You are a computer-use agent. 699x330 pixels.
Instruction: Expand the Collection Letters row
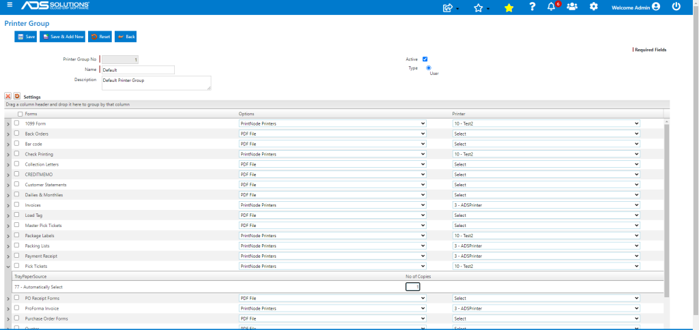click(x=8, y=165)
